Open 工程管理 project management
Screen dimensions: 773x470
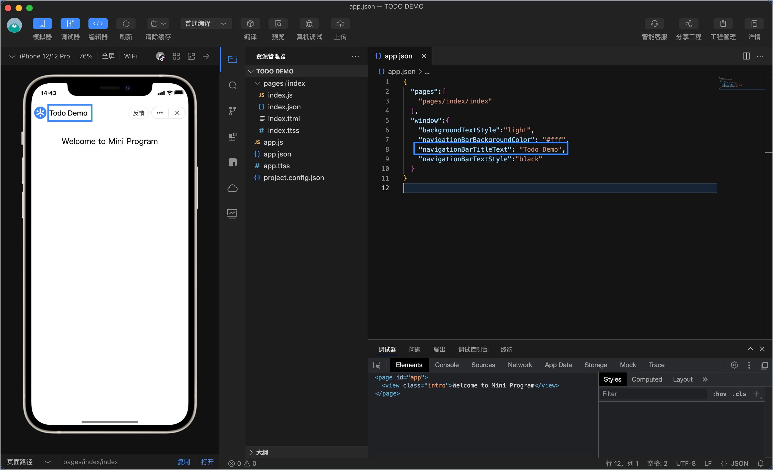pyautogui.click(x=723, y=24)
